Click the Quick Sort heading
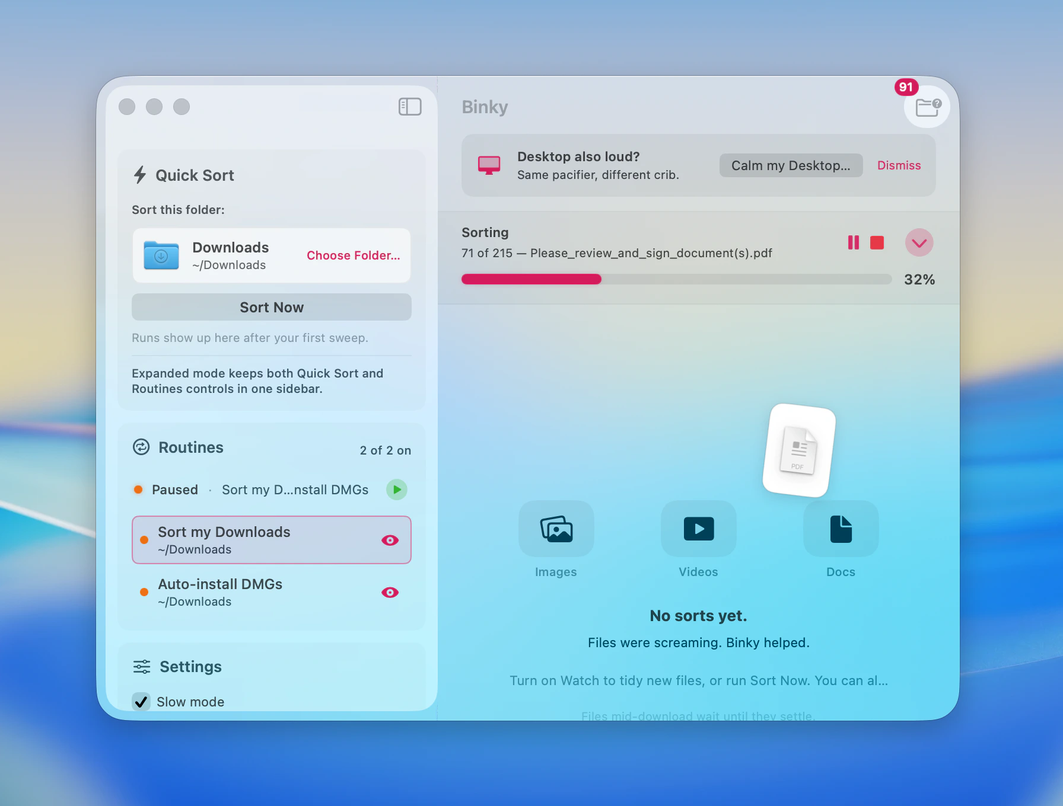 pos(195,175)
